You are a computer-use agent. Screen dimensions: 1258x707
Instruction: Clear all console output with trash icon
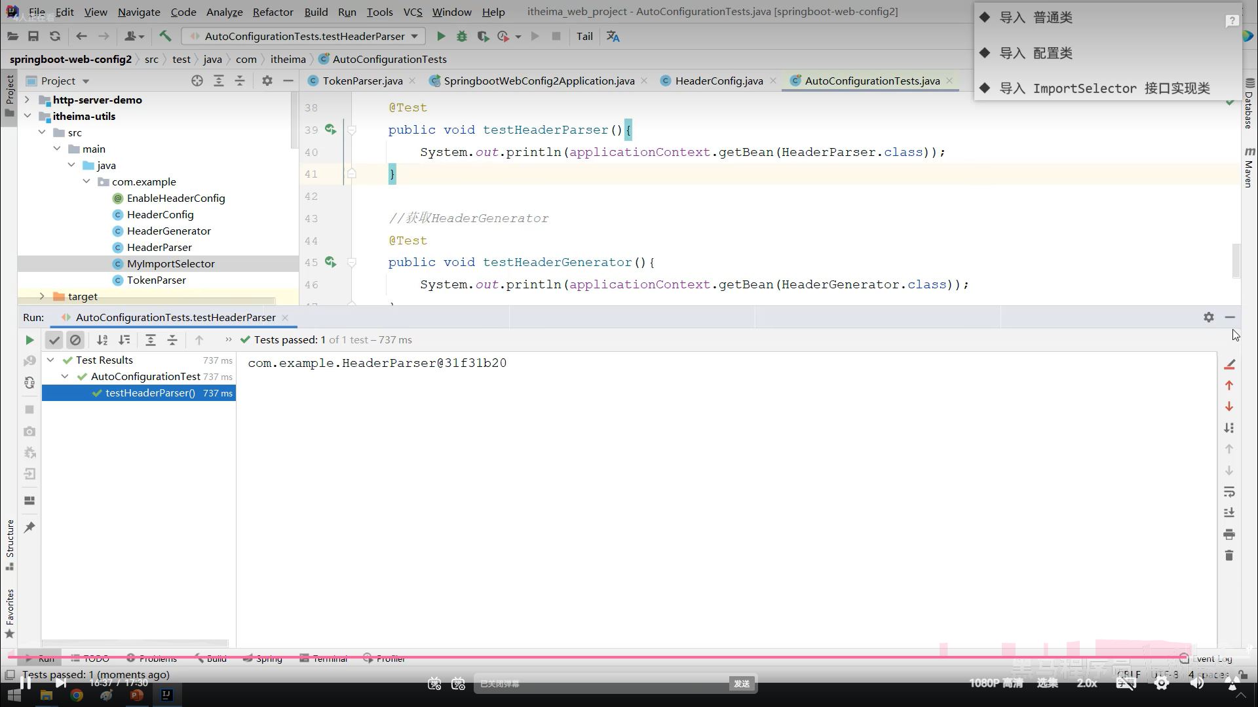pos(1229,556)
